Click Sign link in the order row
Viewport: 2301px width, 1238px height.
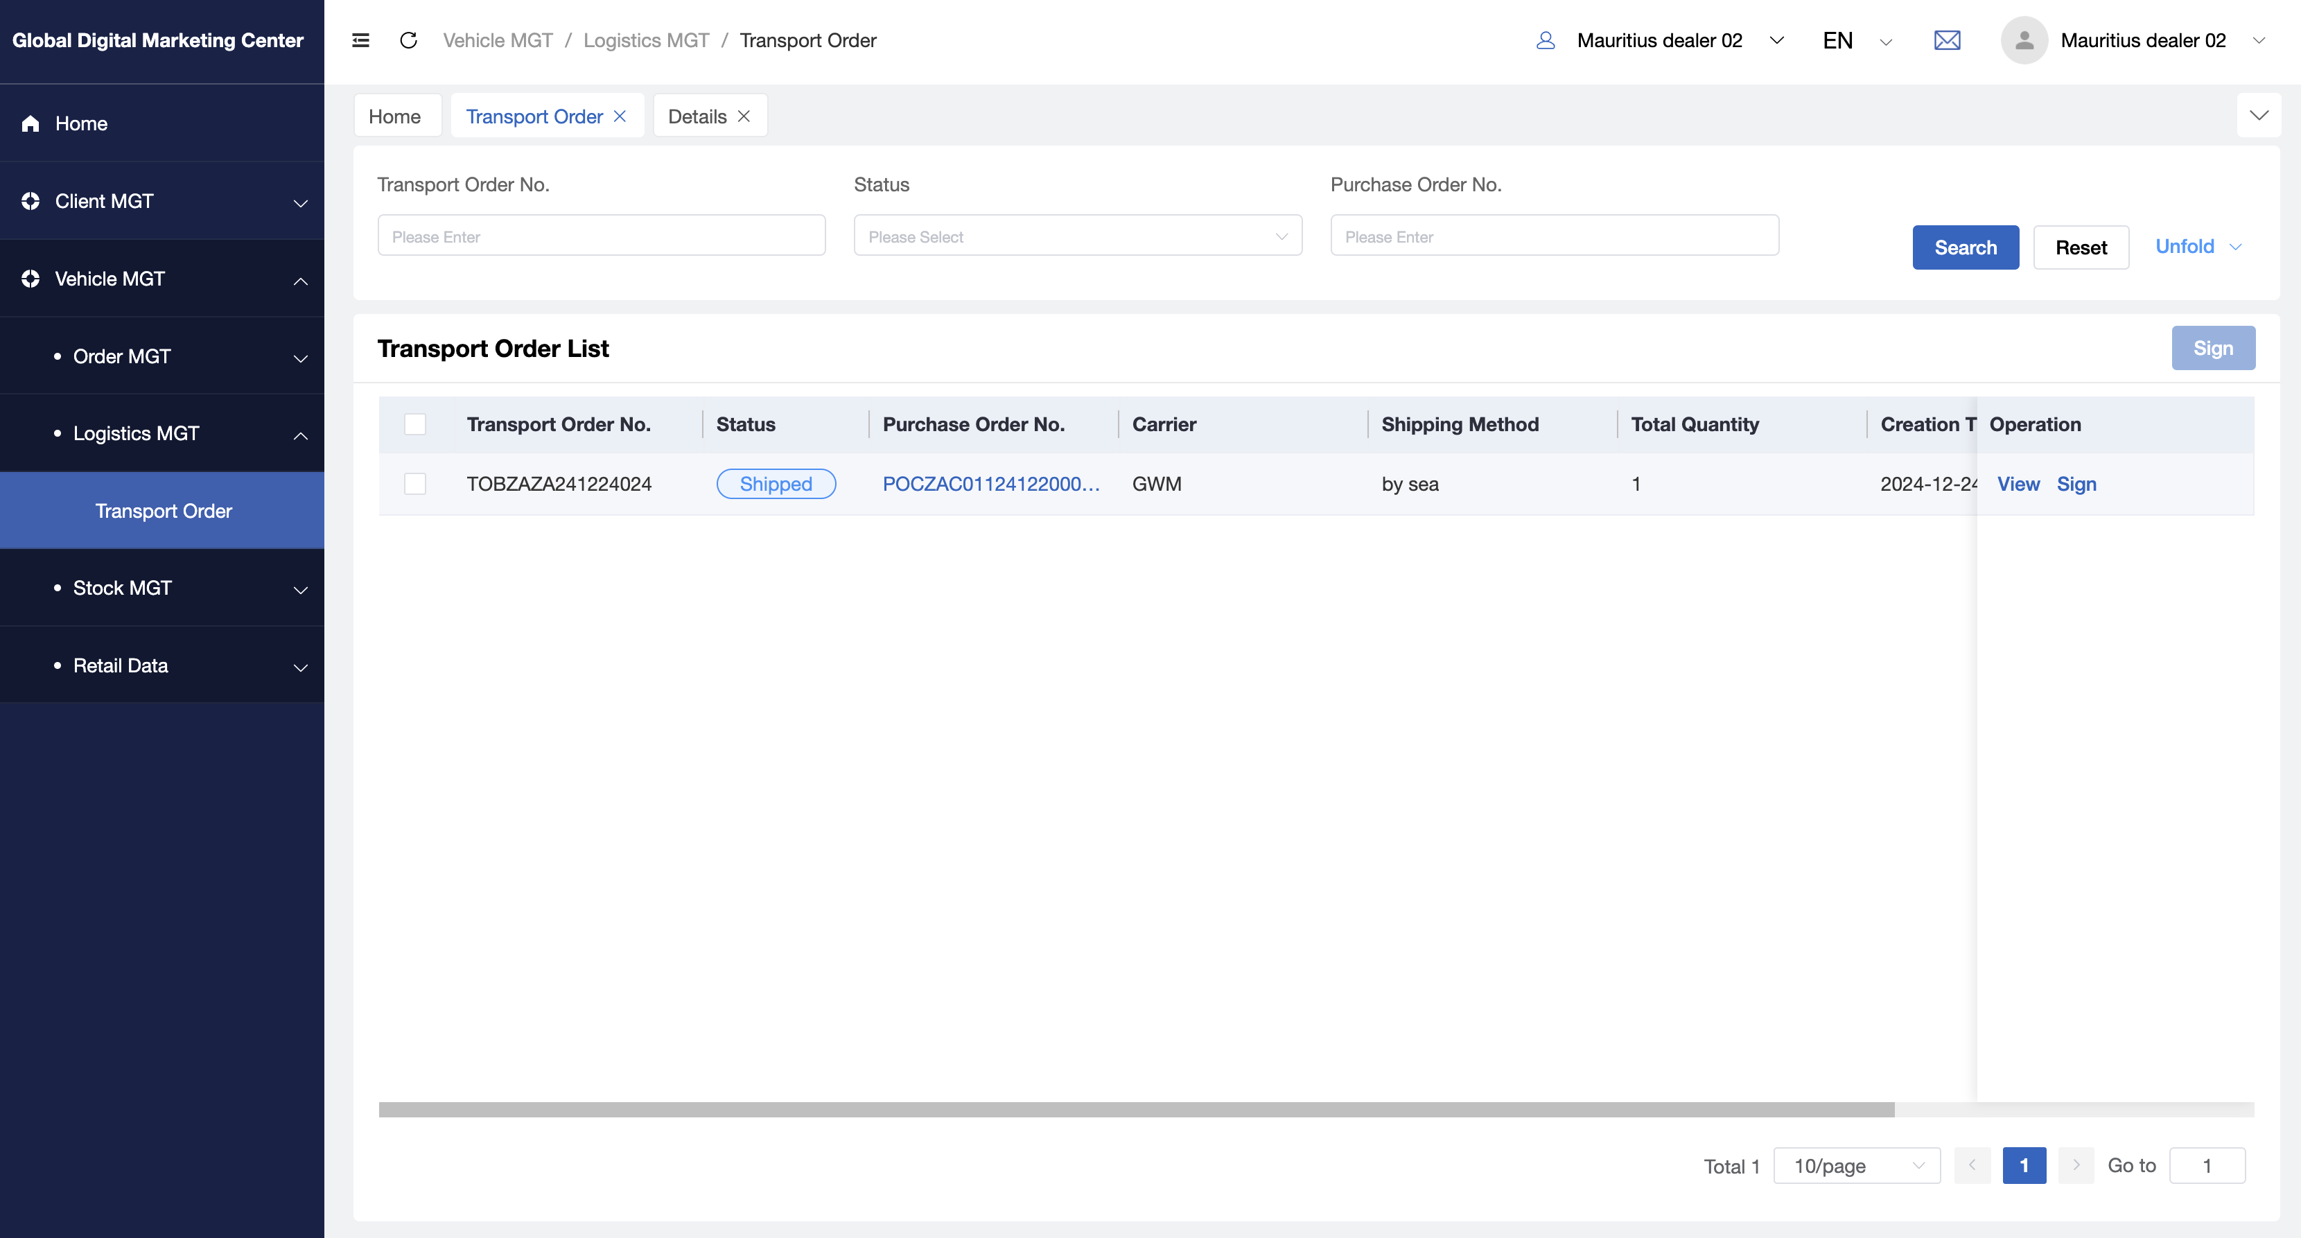click(x=2076, y=483)
